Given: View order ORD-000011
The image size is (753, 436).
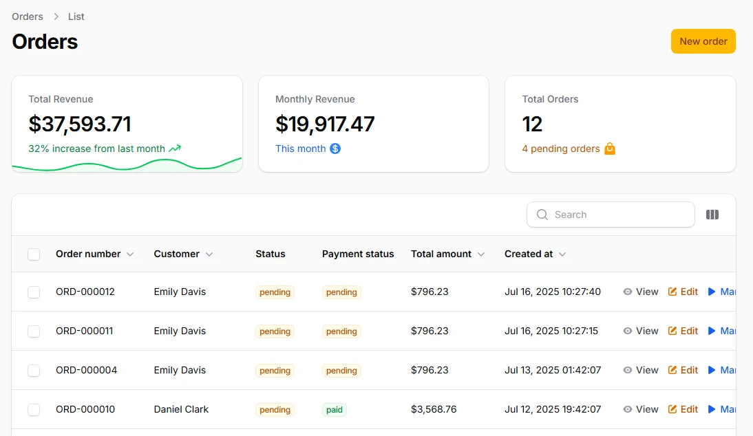Looking at the screenshot, I should [641, 331].
